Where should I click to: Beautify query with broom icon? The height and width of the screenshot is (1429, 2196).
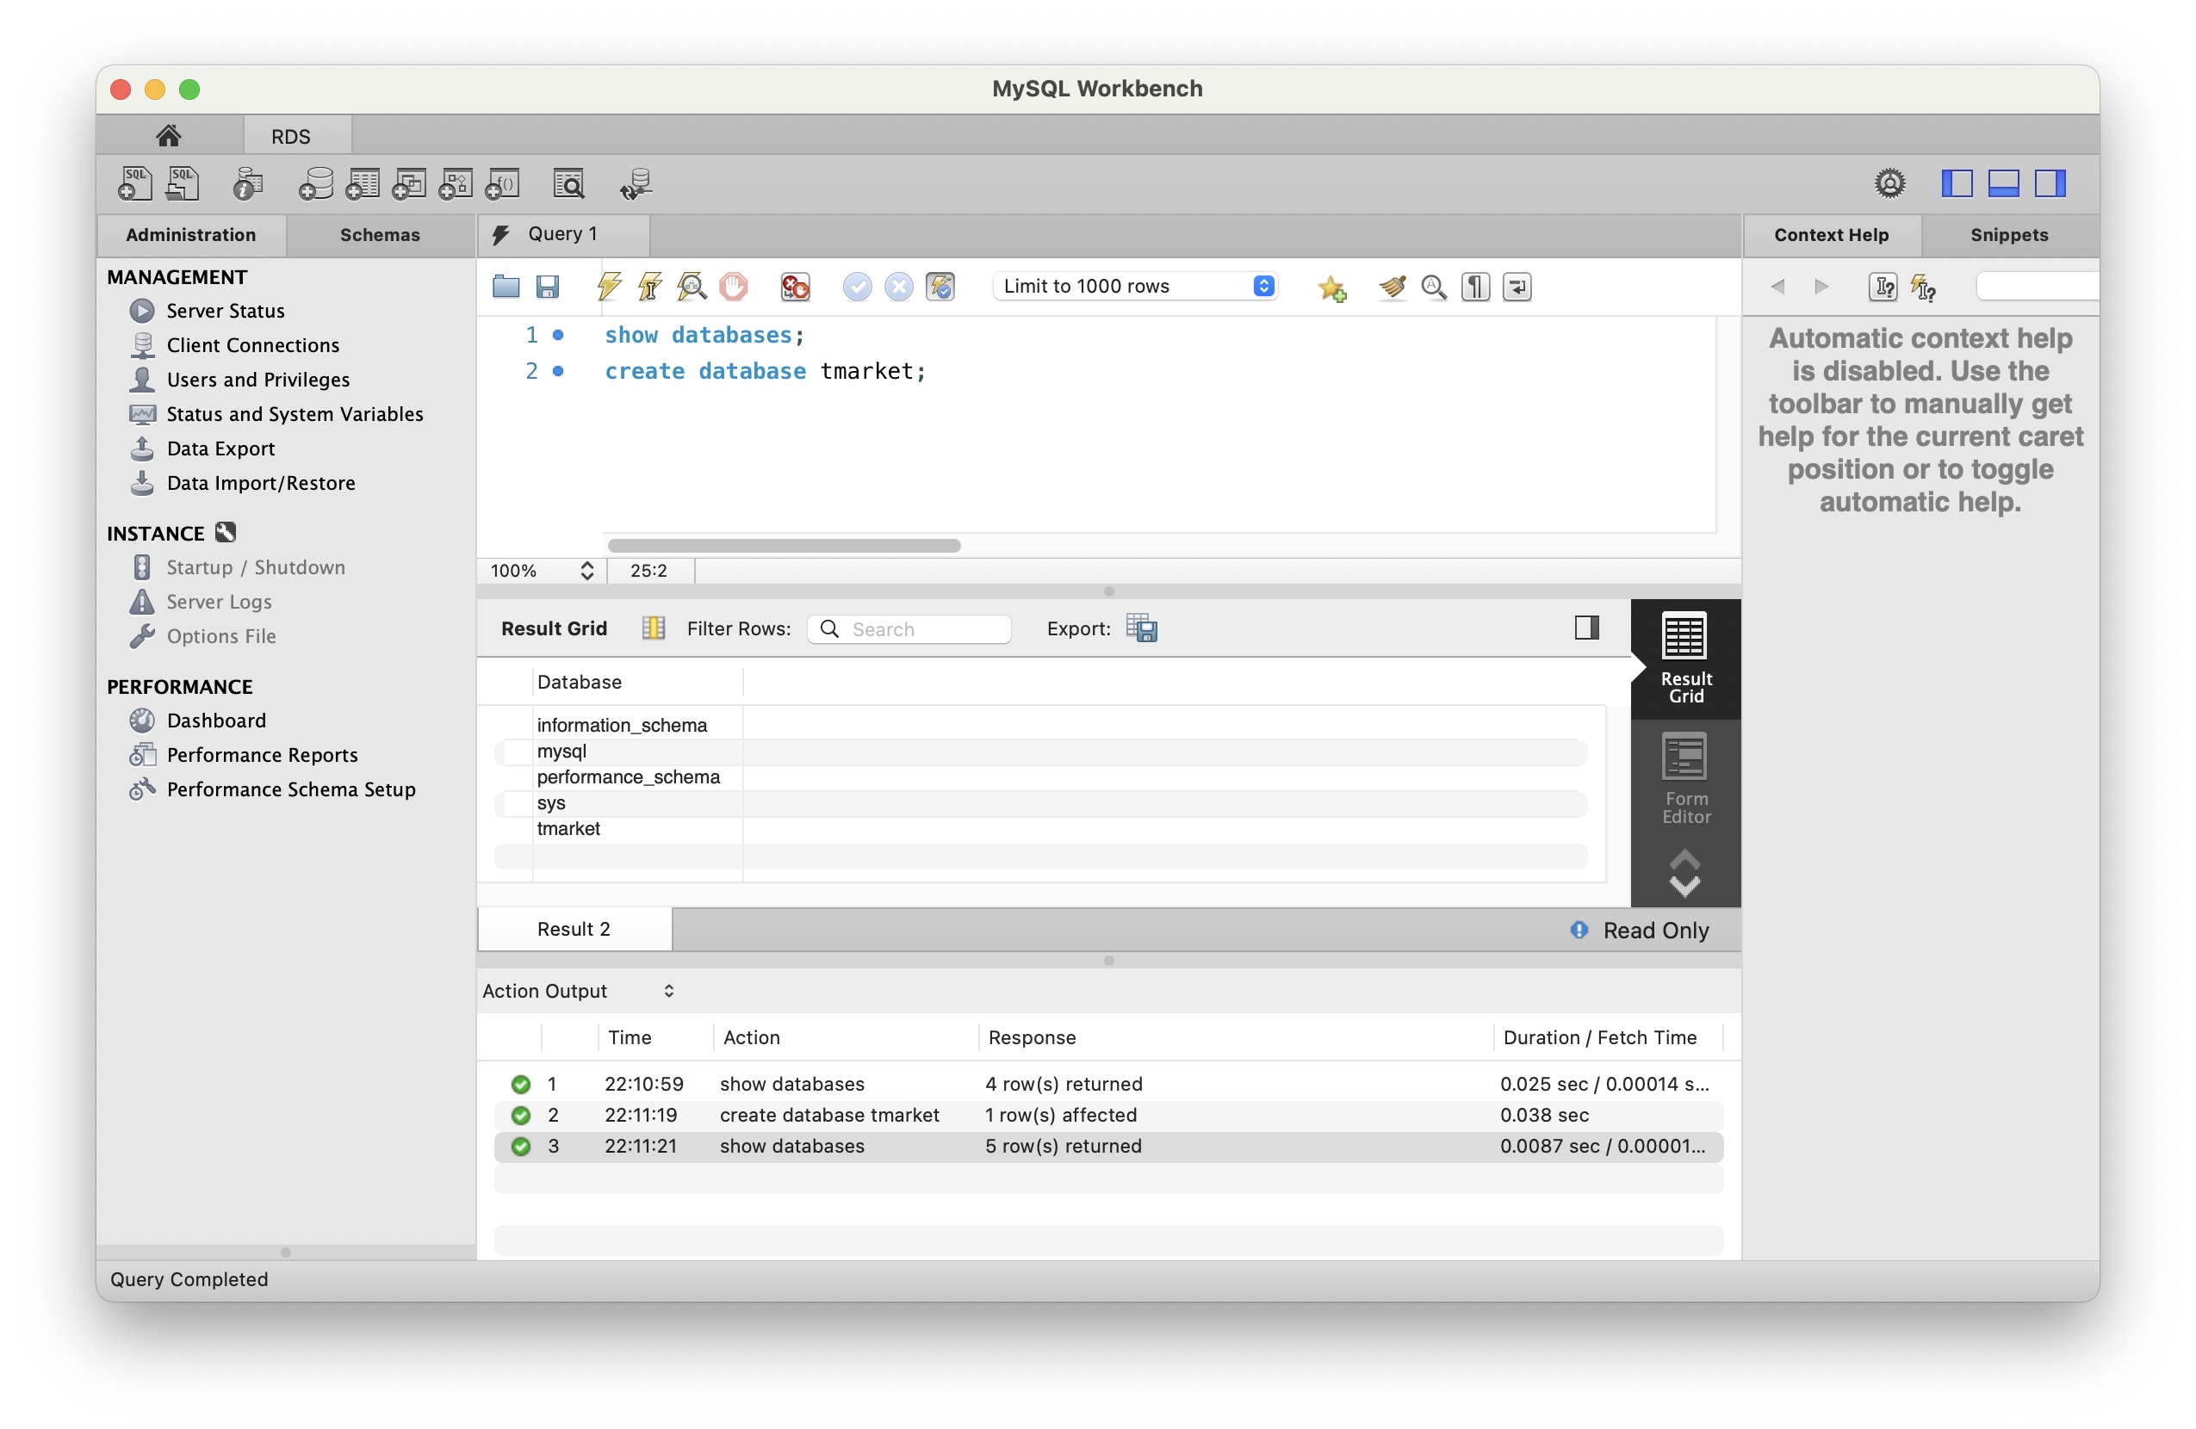tap(1393, 287)
